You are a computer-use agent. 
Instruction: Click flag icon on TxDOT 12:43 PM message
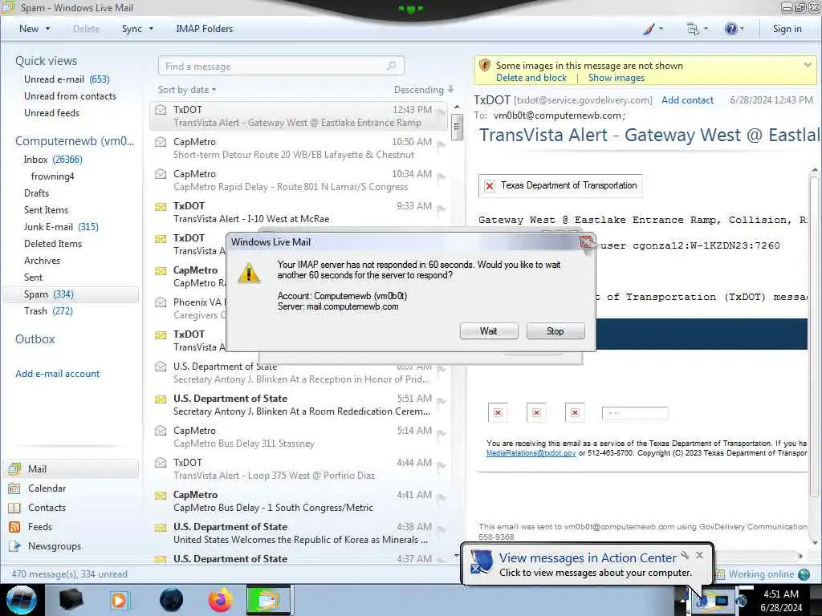442,112
